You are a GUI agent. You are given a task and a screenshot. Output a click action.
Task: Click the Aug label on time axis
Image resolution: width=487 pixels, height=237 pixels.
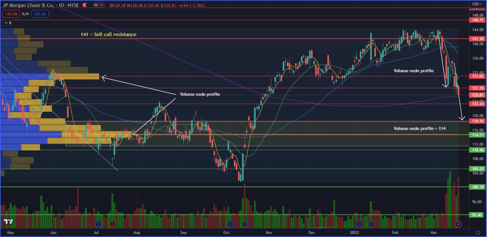137,232
